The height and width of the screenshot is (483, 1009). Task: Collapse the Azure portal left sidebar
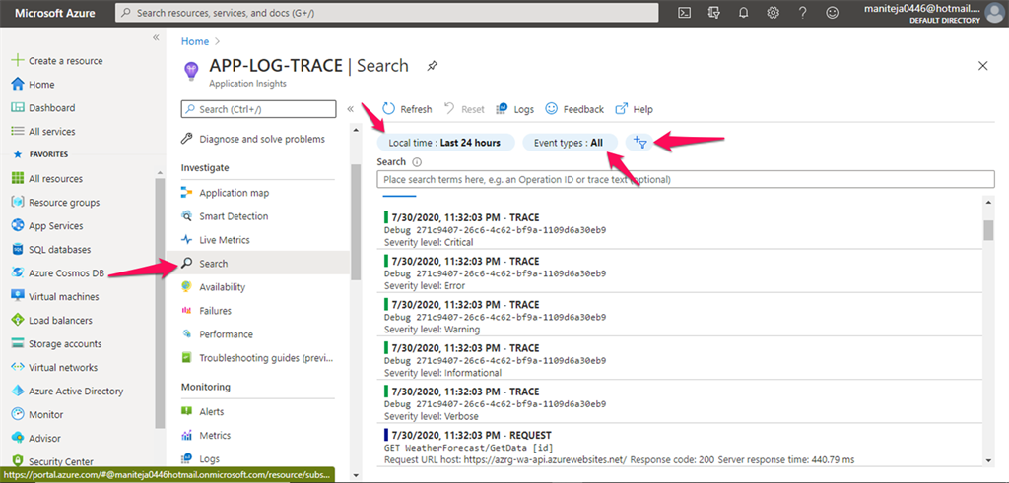(x=155, y=38)
